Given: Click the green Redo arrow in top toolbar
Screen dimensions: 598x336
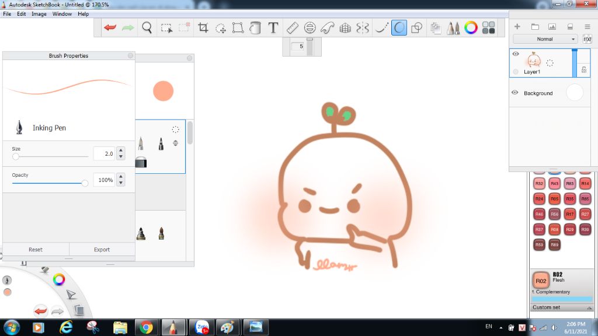Looking at the screenshot, I should [x=128, y=27].
